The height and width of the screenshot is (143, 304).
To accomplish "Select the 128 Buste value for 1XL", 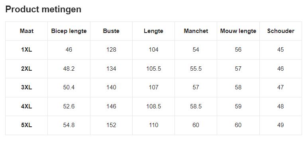I will point(111,50).
